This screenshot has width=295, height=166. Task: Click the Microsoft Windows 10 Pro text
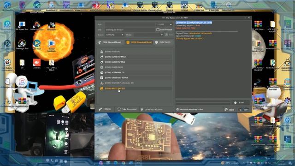191,109
